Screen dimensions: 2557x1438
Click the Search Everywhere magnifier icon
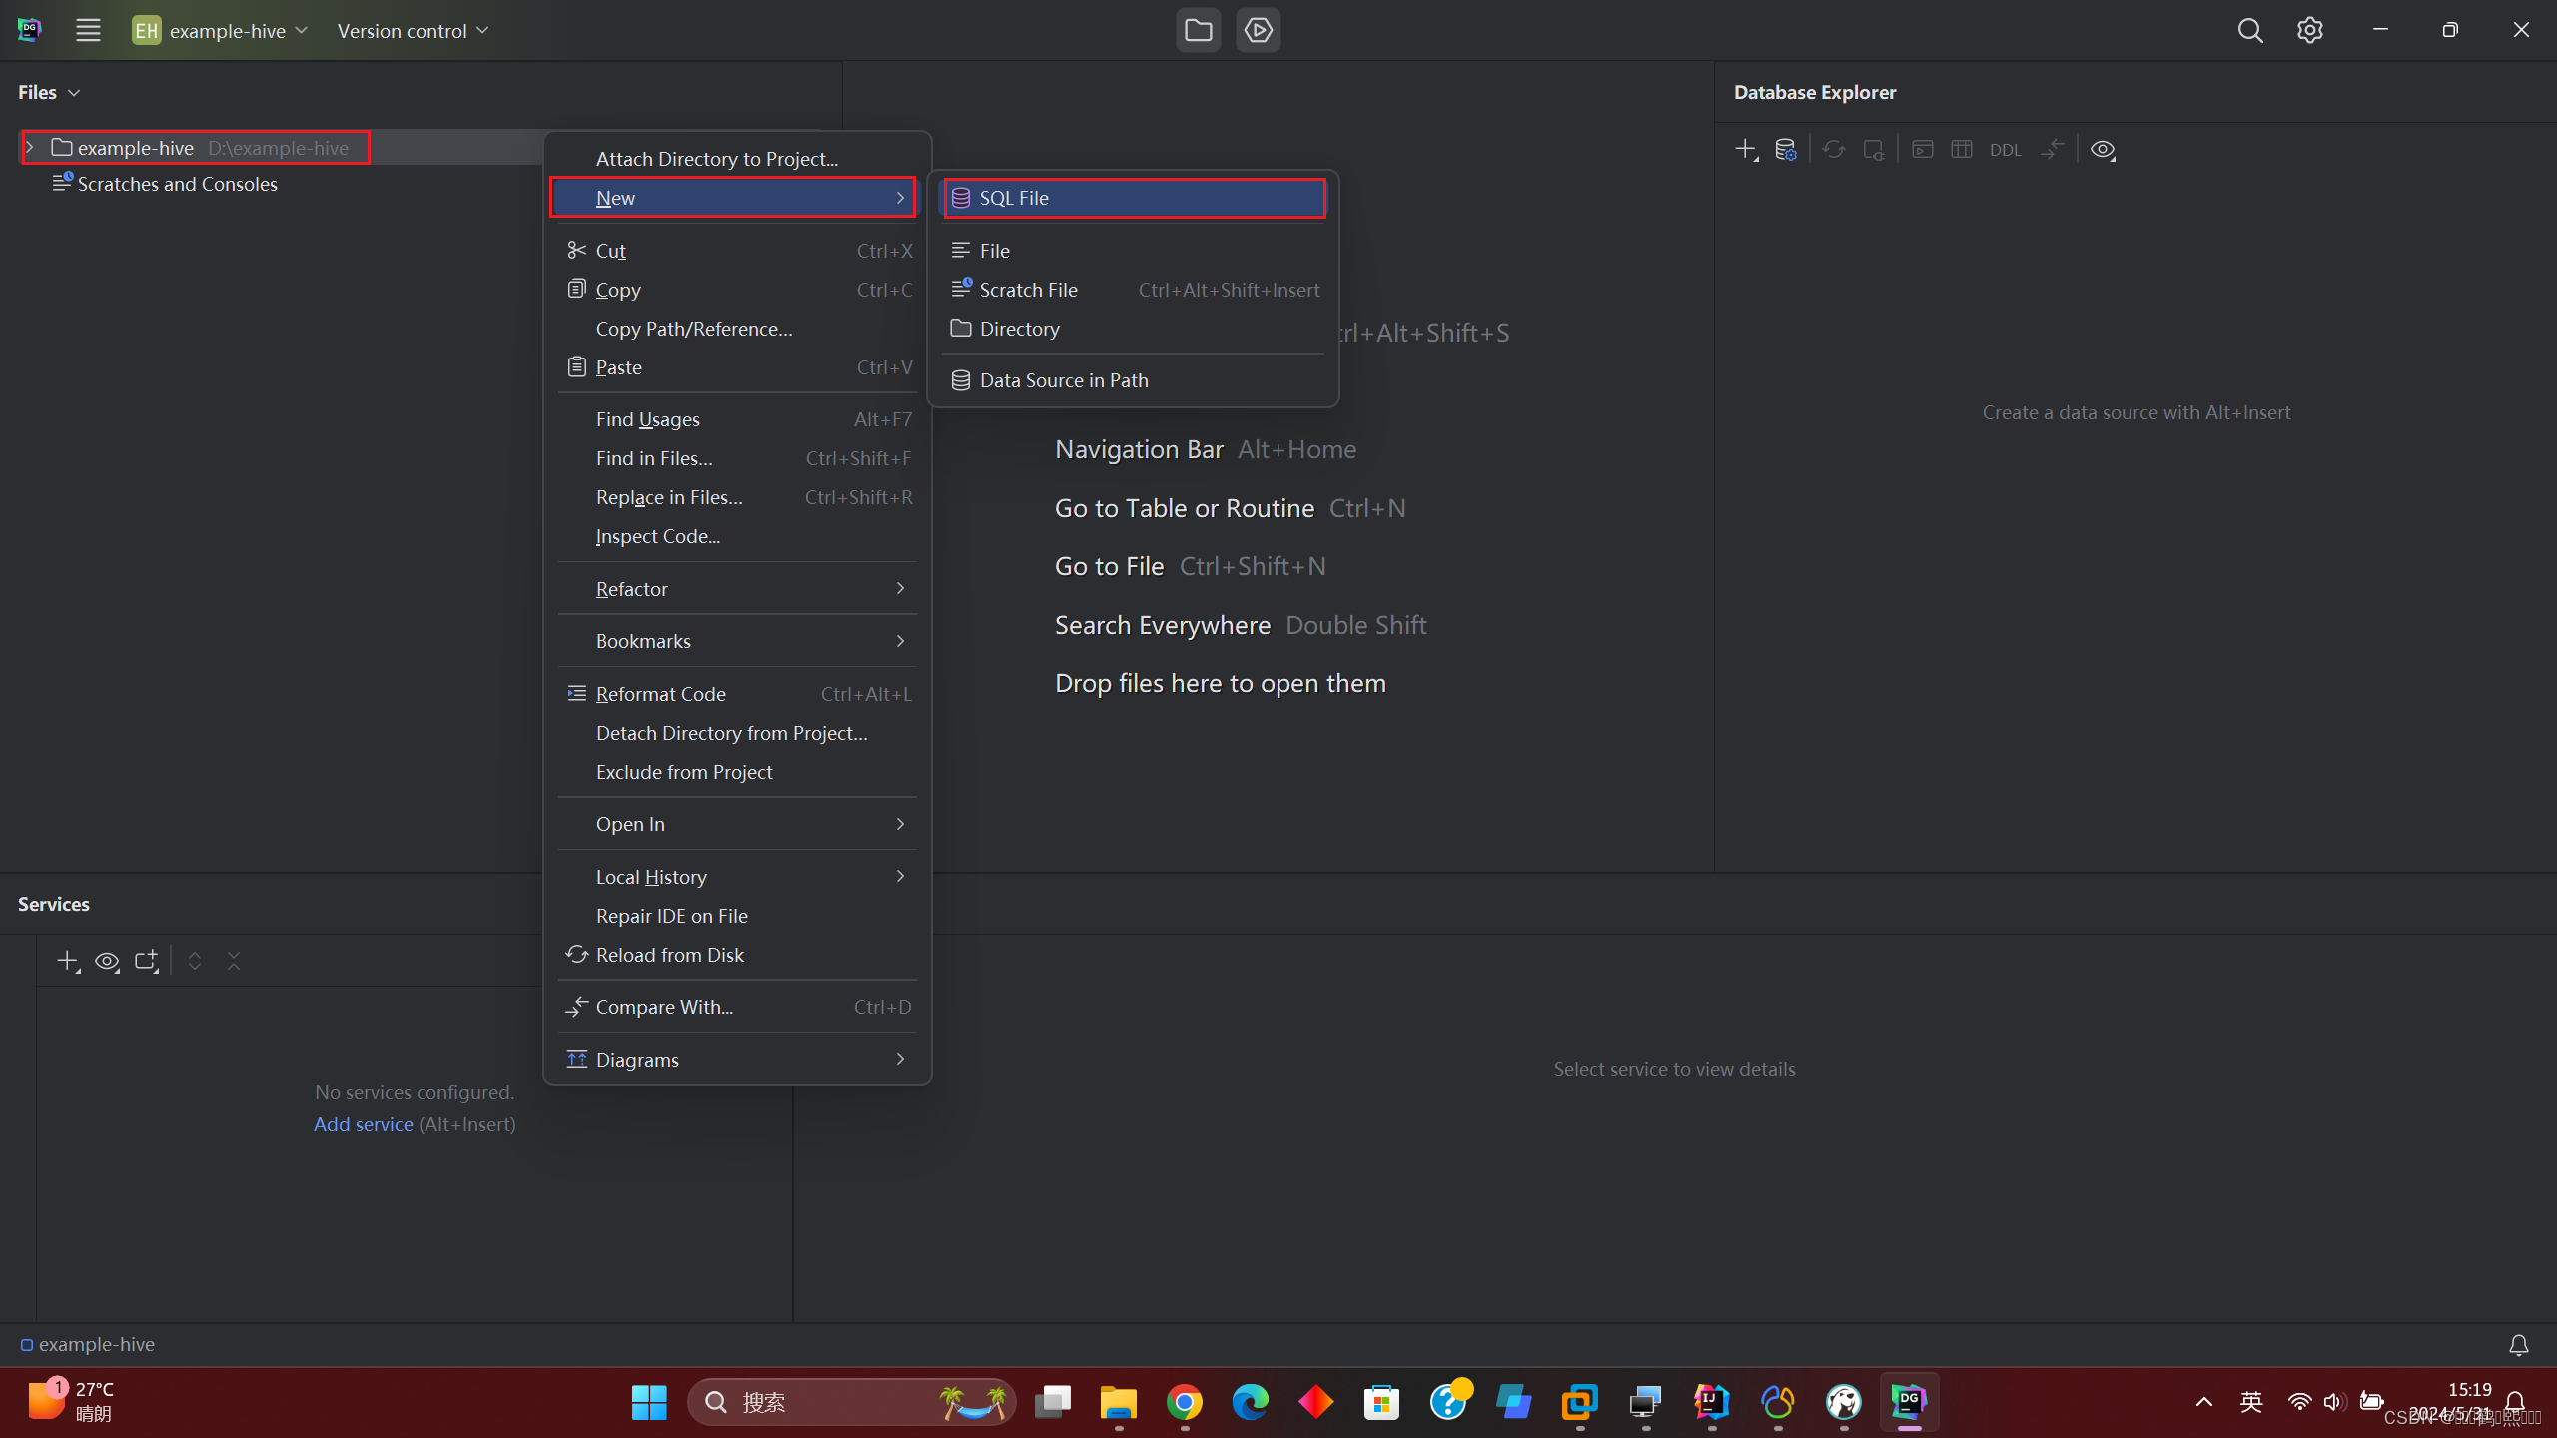pyautogui.click(x=2249, y=30)
